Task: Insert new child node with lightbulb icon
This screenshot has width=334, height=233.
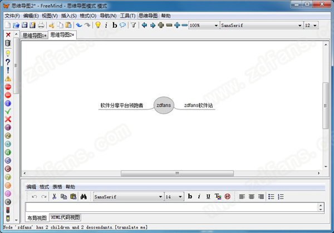Action: click(x=98, y=25)
